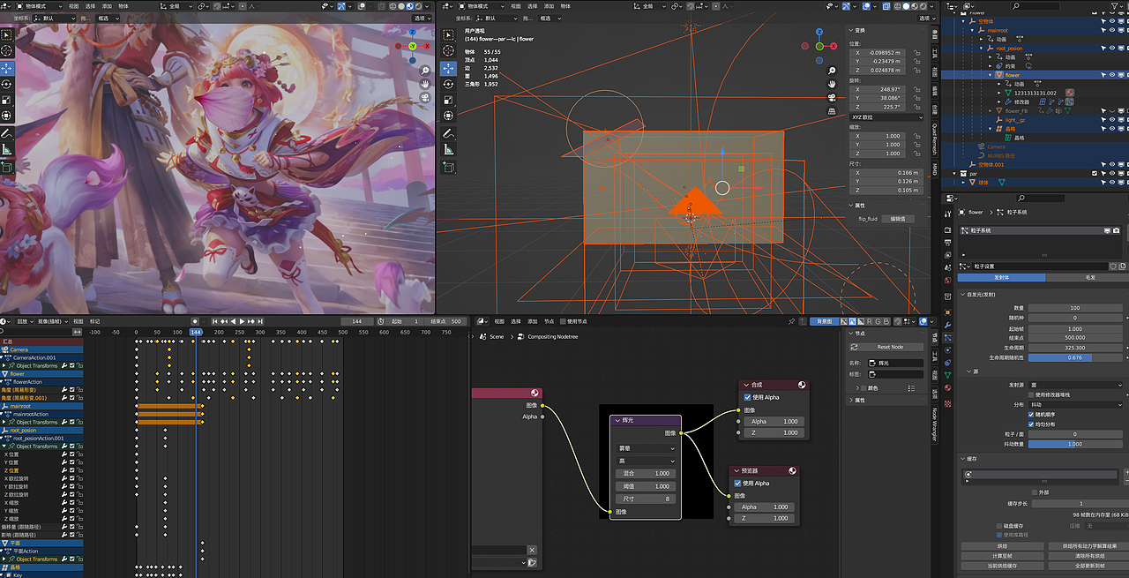Toggle 使用 Alpha on the 预览器 node

(x=737, y=483)
